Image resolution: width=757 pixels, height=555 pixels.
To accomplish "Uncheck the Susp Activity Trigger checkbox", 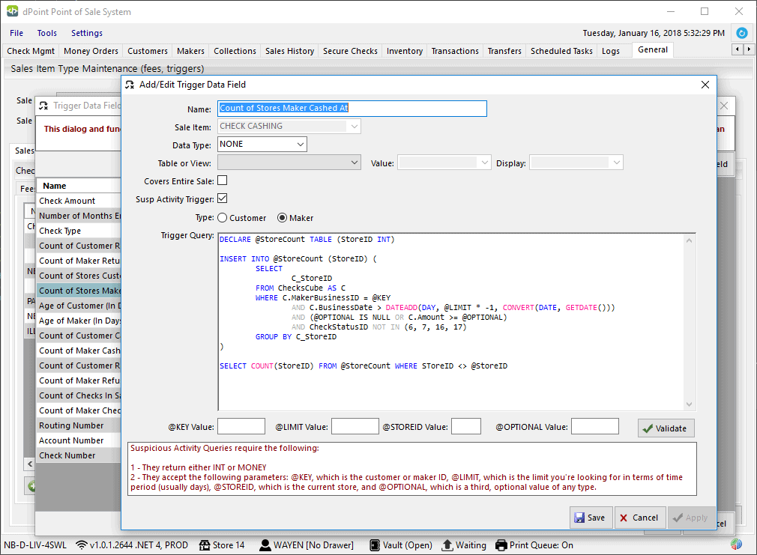I will pos(223,198).
